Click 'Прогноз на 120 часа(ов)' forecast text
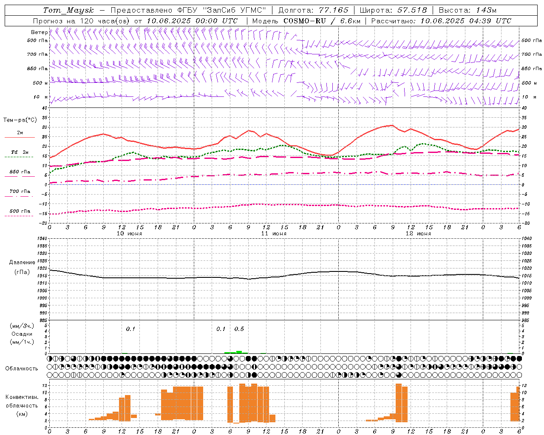 click(82, 21)
